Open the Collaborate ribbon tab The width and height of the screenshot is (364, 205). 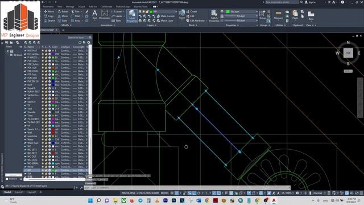106,6
